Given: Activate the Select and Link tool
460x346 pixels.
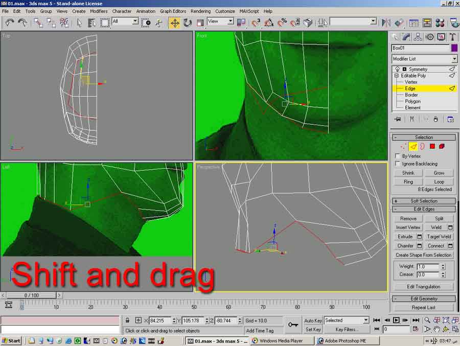Looking at the screenshot, I should [x=38, y=22].
